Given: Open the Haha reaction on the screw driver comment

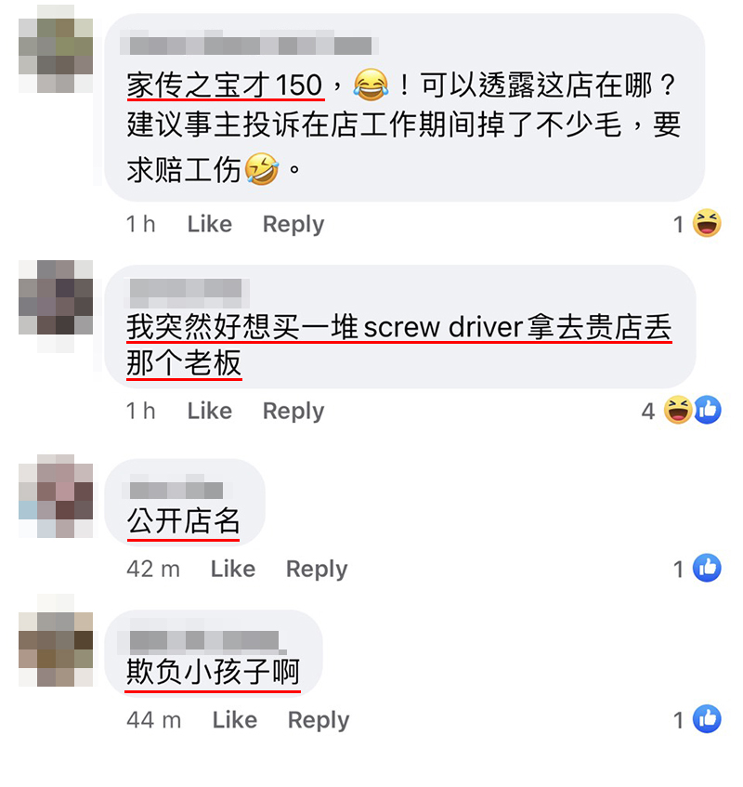Looking at the screenshot, I should 678,410.
